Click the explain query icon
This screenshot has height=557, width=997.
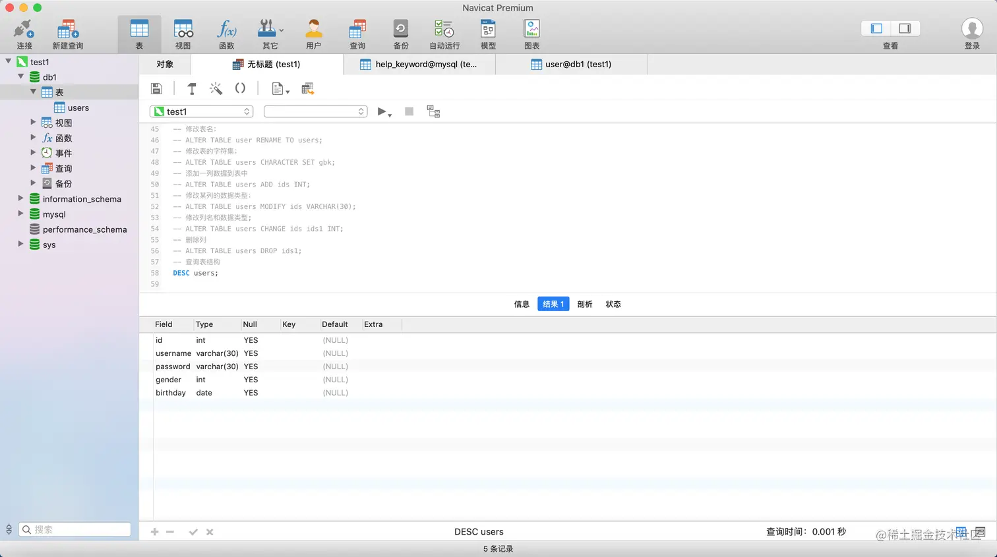tap(433, 111)
